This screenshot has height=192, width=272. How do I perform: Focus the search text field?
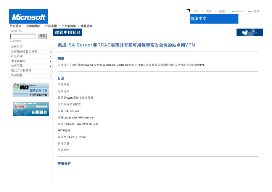[23, 36]
